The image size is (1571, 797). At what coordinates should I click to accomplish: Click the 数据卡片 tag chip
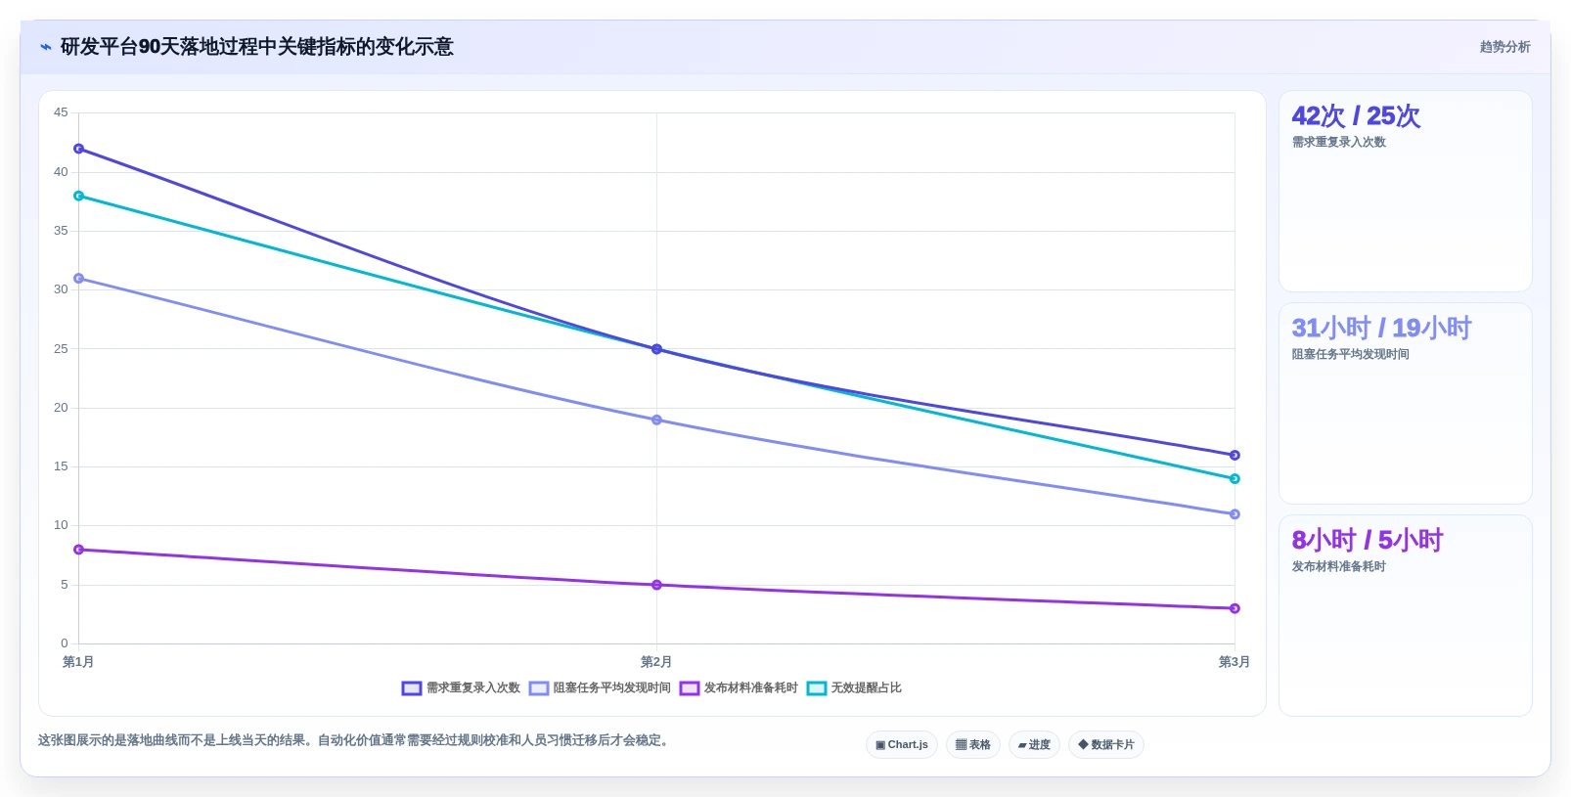[1106, 745]
